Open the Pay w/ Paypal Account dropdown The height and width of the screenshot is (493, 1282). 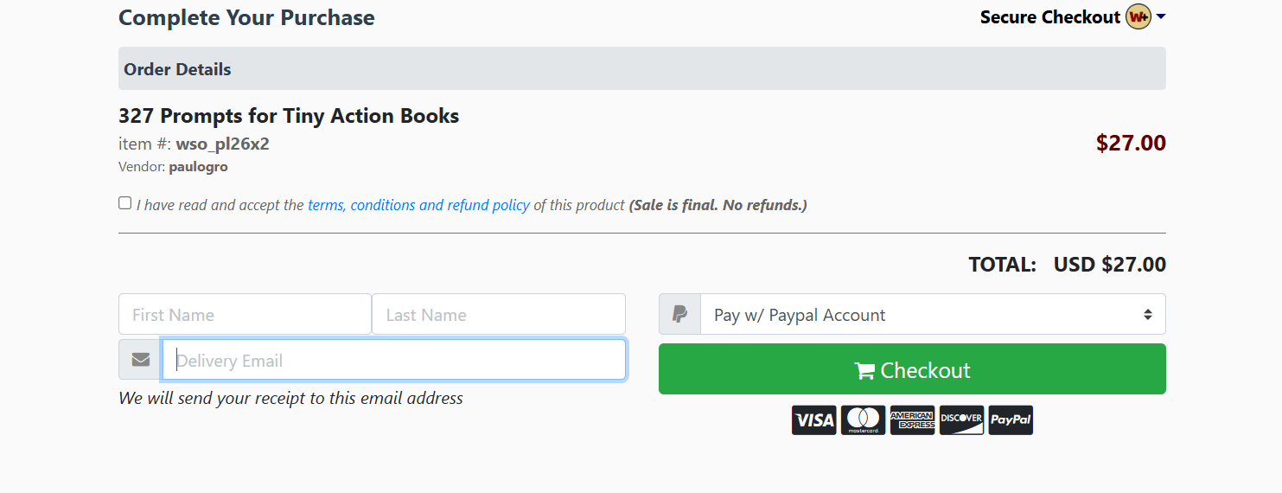(933, 315)
